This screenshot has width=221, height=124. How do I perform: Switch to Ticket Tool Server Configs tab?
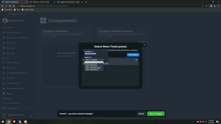click(42, 2)
